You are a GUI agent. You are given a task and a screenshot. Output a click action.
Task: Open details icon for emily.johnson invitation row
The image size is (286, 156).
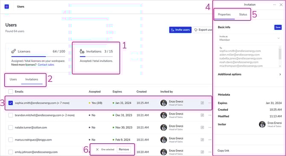tap(202, 152)
